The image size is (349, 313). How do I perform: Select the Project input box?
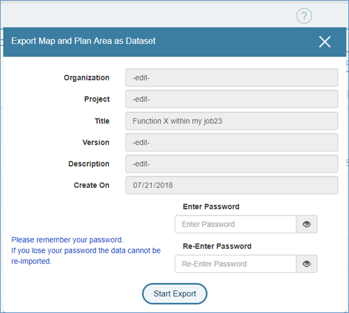click(x=232, y=99)
